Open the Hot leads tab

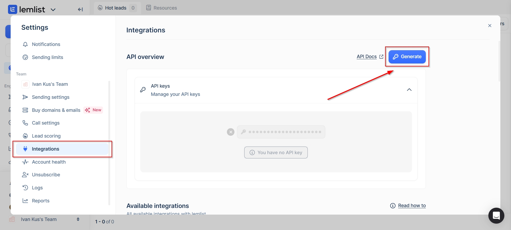[117, 8]
